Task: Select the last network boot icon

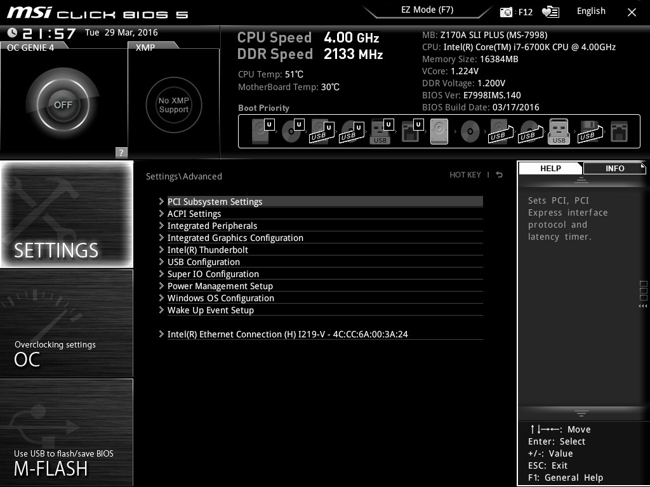Action: (620, 132)
